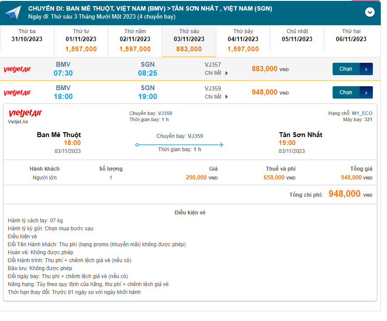Click the flight route airplane line icon

(x=180, y=145)
